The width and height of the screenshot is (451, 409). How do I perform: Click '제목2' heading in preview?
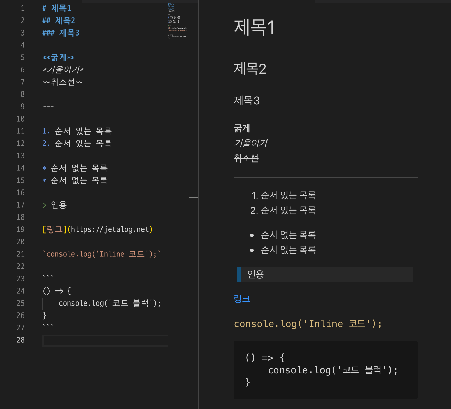(x=250, y=69)
